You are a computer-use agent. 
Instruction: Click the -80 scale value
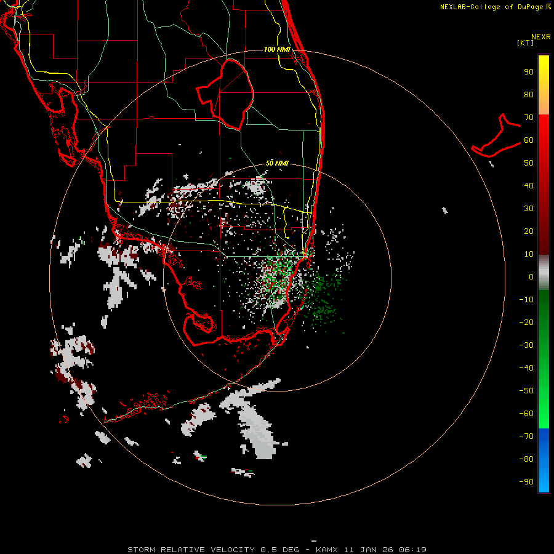pos(526,459)
